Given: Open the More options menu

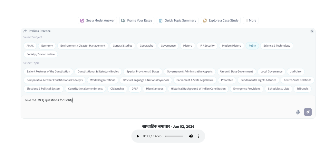Looking at the screenshot, I should pyautogui.click(x=251, y=20).
